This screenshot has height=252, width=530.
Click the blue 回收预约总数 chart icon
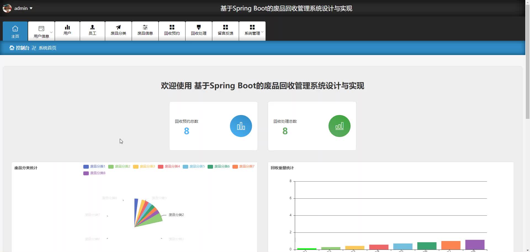[241, 126]
